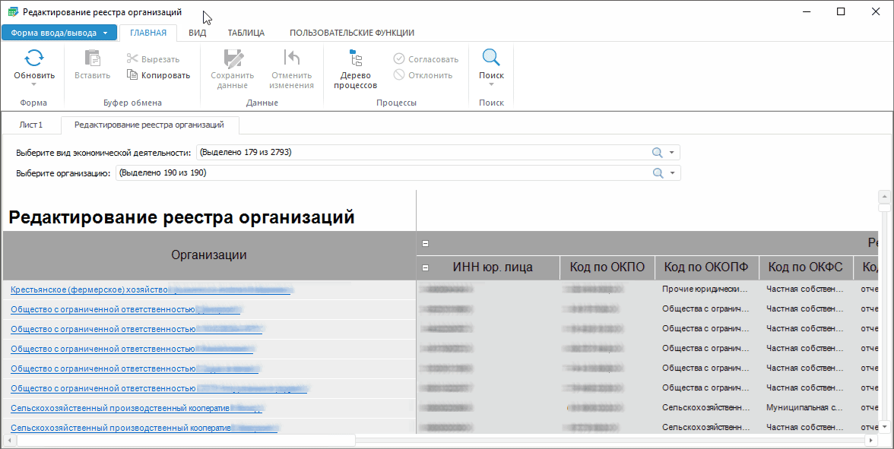Click Сохранить данные save icon
Image resolution: width=894 pixels, height=449 pixels.
click(x=232, y=58)
